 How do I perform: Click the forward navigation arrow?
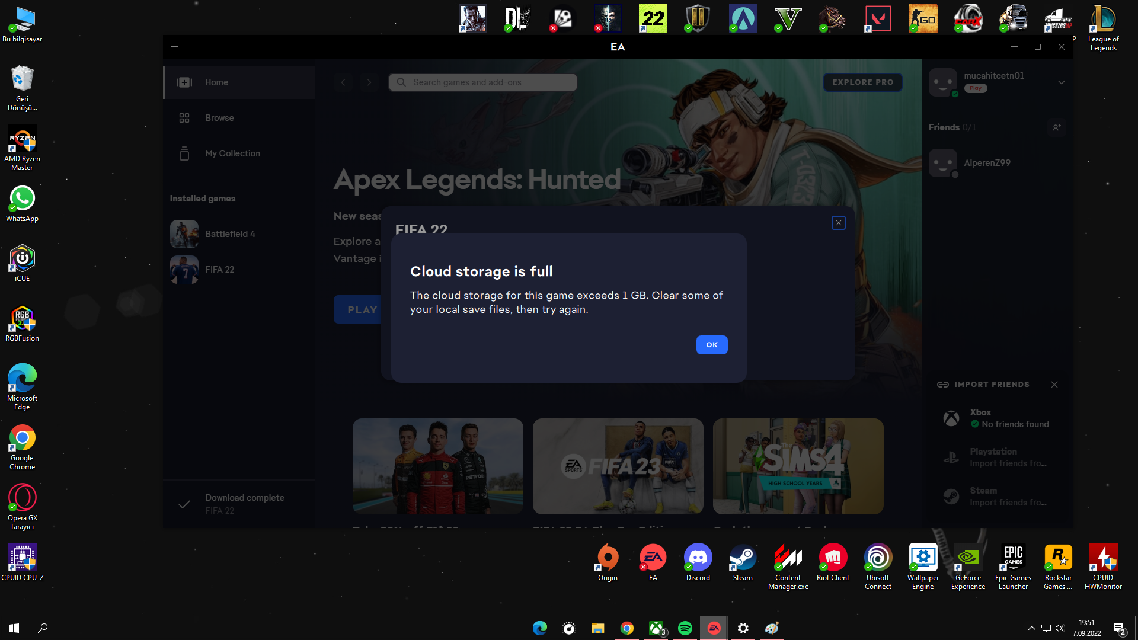tap(369, 82)
